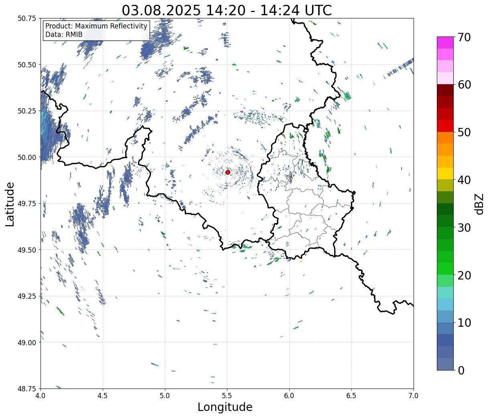The height and width of the screenshot is (417, 489).
Task: Click the dark red swatch just below 60 dBZ
Action: click(x=445, y=90)
